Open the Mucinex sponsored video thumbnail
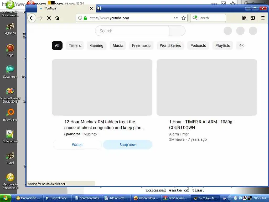 point(102,87)
